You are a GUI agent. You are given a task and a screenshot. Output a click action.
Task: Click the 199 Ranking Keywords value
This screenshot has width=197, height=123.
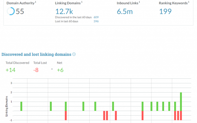pos(165,11)
